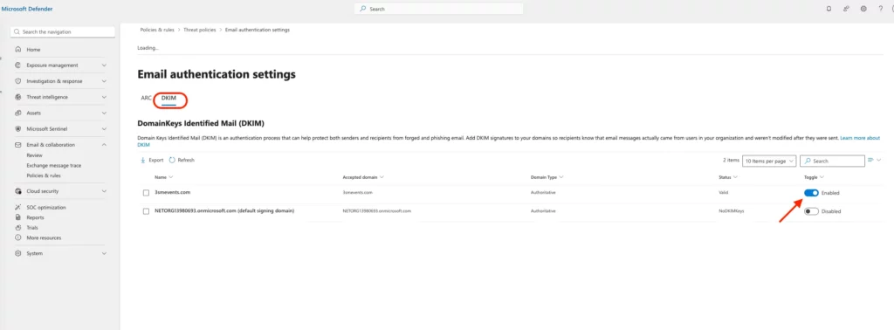
Task: Expand the Investigation & response chevron
Action: pyautogui.click(x=104, y=81)
